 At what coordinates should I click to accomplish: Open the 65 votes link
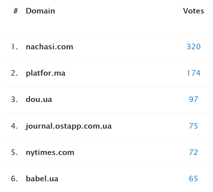193,179
